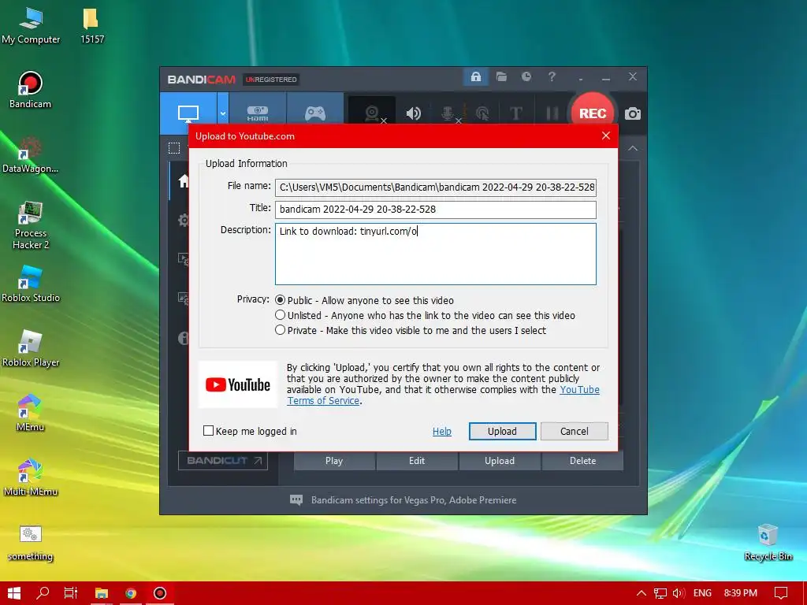This screenshot has width=807, height=605.
Task: Open the output folder icon in Bandicam
Action: 501,77
